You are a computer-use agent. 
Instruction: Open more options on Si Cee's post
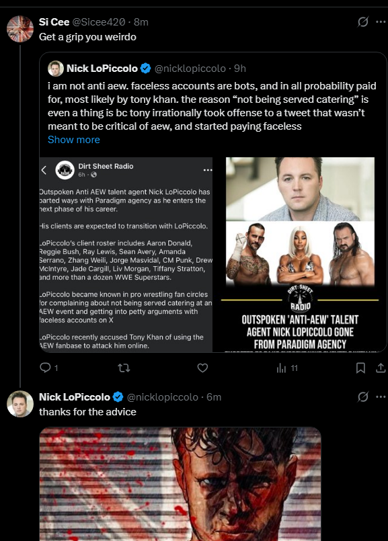[x=381, y=22]
